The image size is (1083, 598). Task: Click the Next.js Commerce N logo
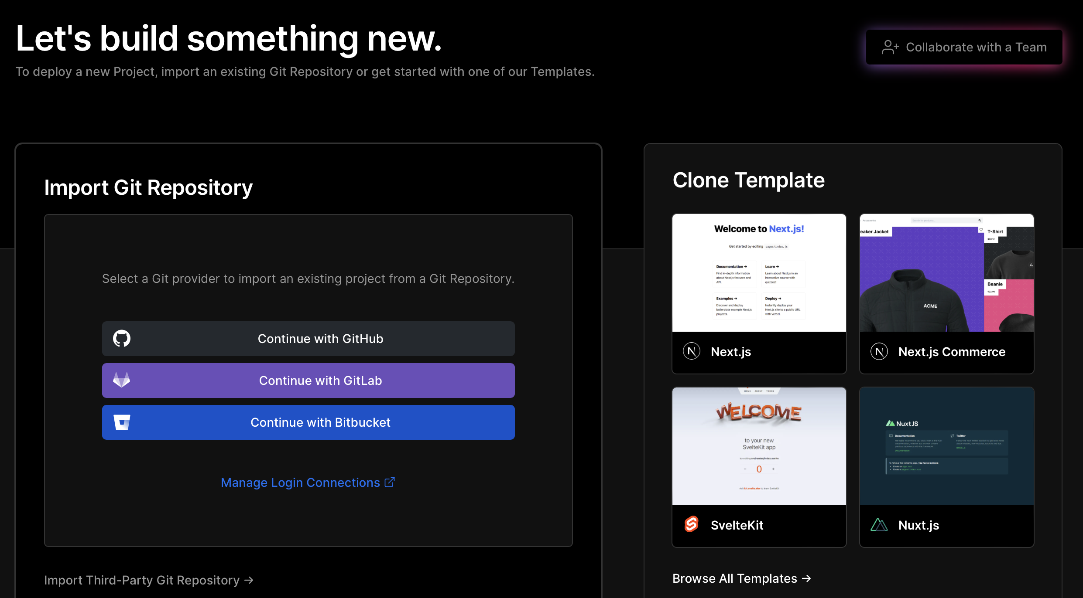(x=879, y=351)
